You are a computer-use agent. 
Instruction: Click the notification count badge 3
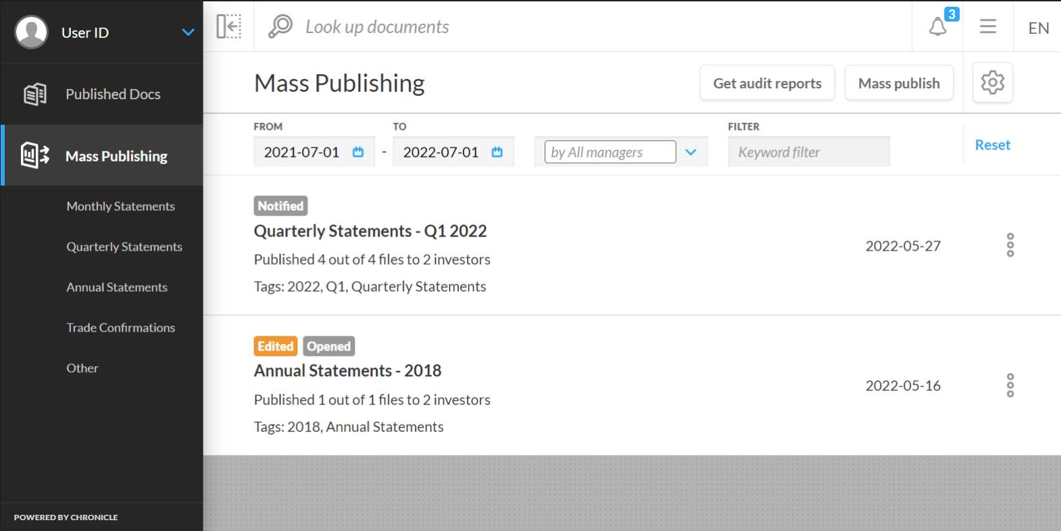click(x=952, y=14)
